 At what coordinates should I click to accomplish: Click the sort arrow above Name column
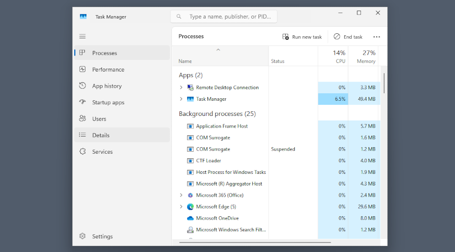click(218, 50)
